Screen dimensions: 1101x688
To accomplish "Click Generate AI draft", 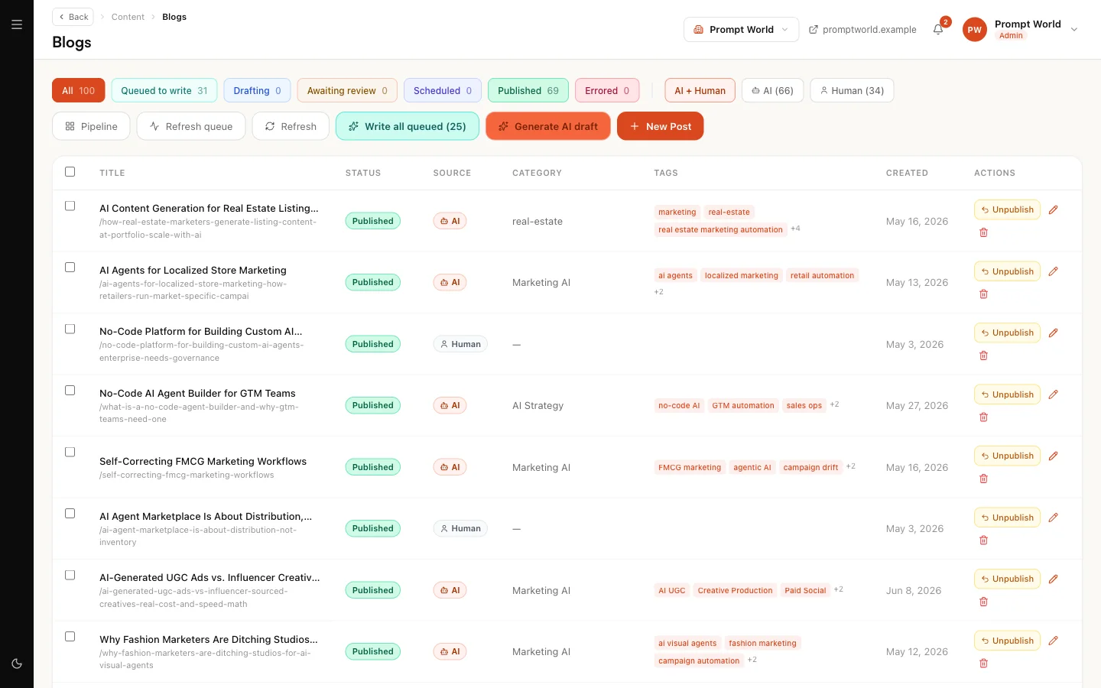I will click(548, 126).
